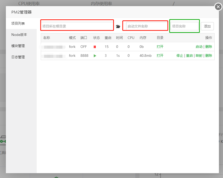Click the 名称 column header
223x178 pixels.
click(47, 38)
